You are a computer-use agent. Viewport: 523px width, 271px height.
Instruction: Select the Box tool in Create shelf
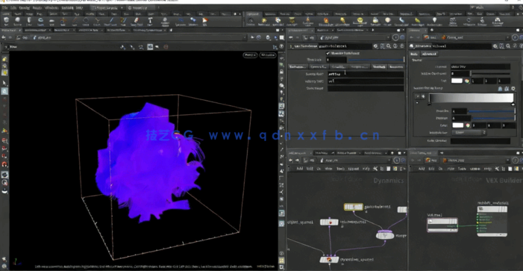pyautogui.click(x=6, y=22)
